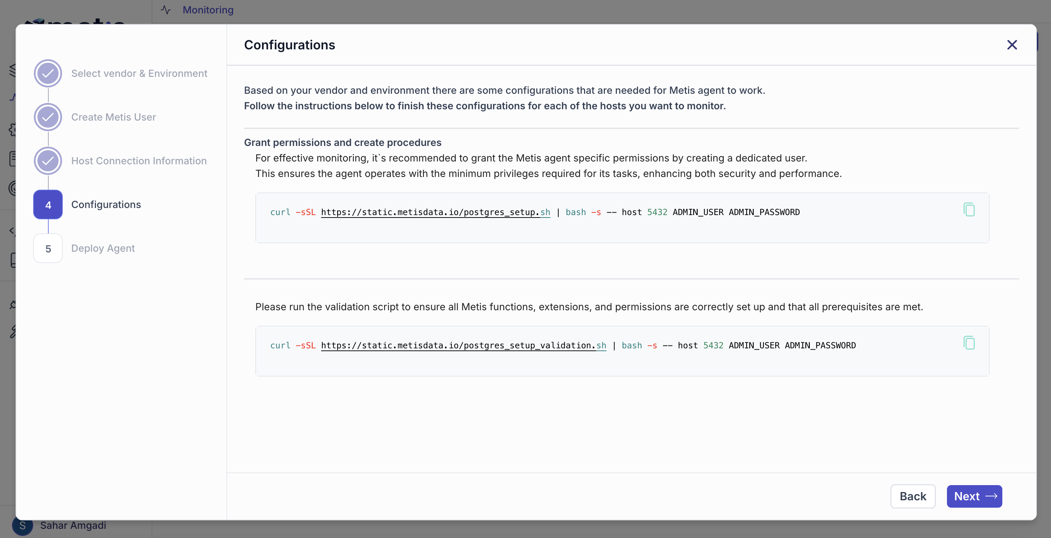This screenshot has height=538, width=1051.
Task: Click the Sahar Amgadi user profile
Action: pos(60,525)
